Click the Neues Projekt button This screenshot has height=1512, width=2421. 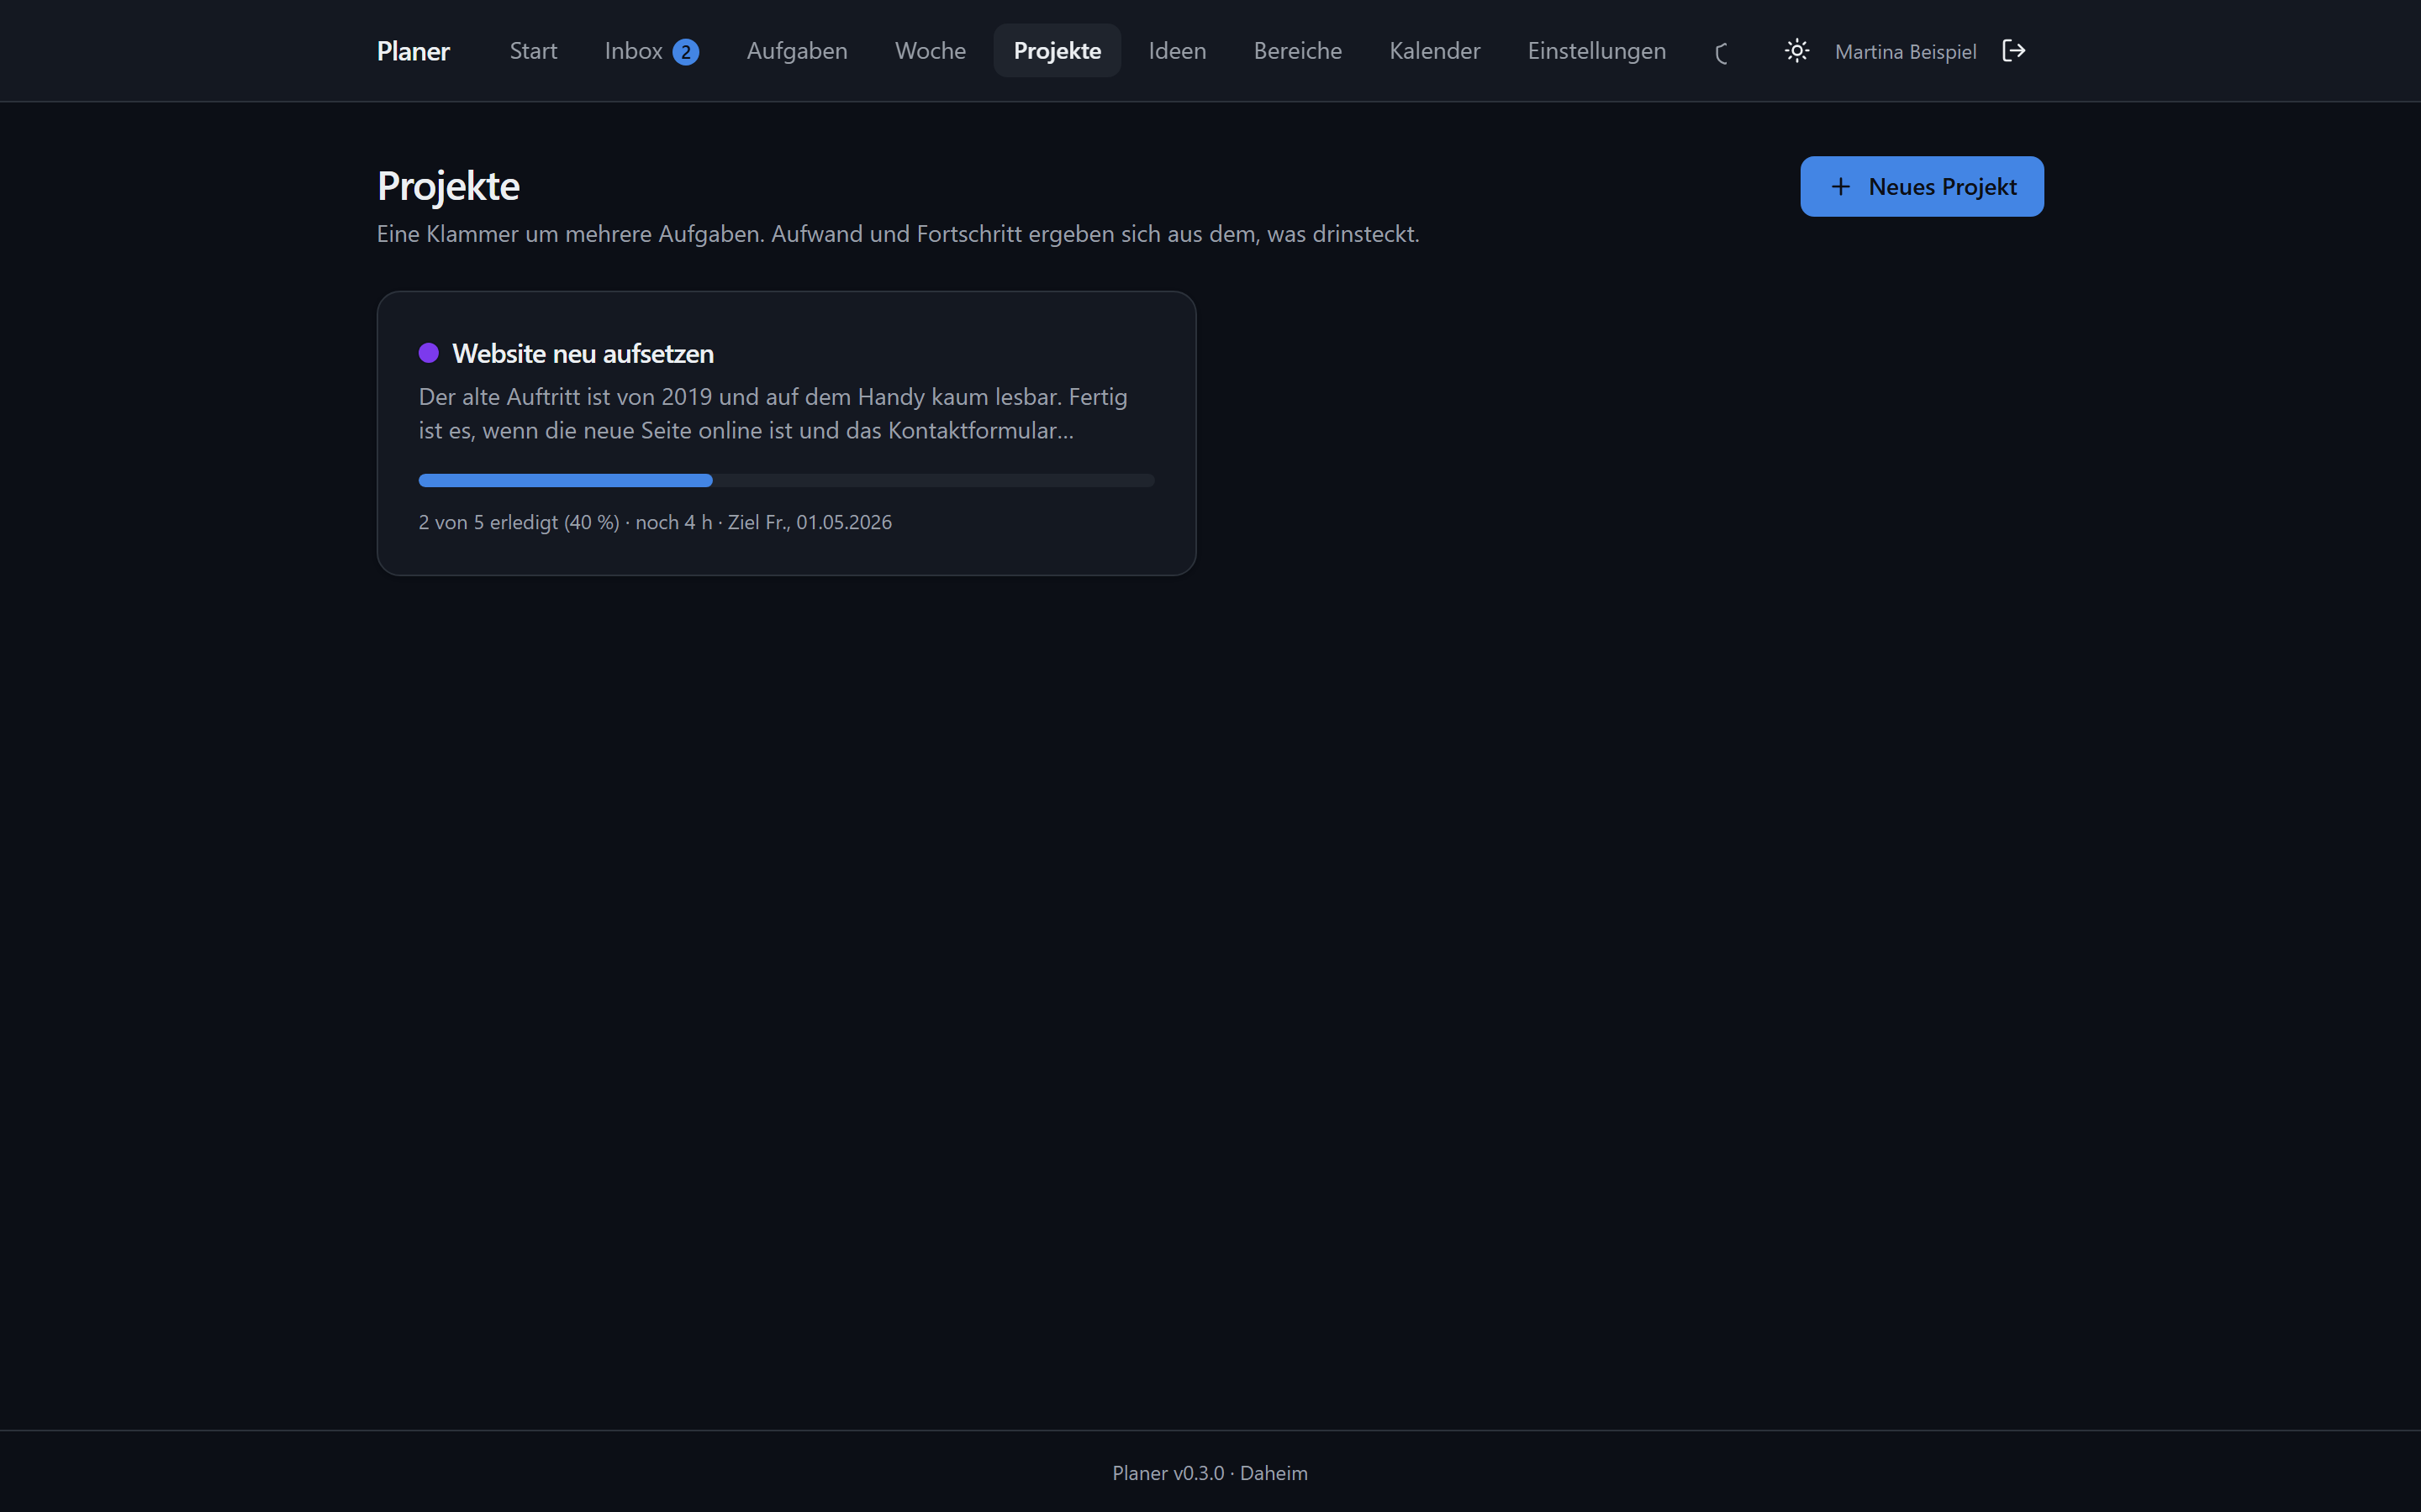point(1922,187)
